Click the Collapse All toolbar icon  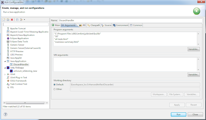tap(17, 20)
